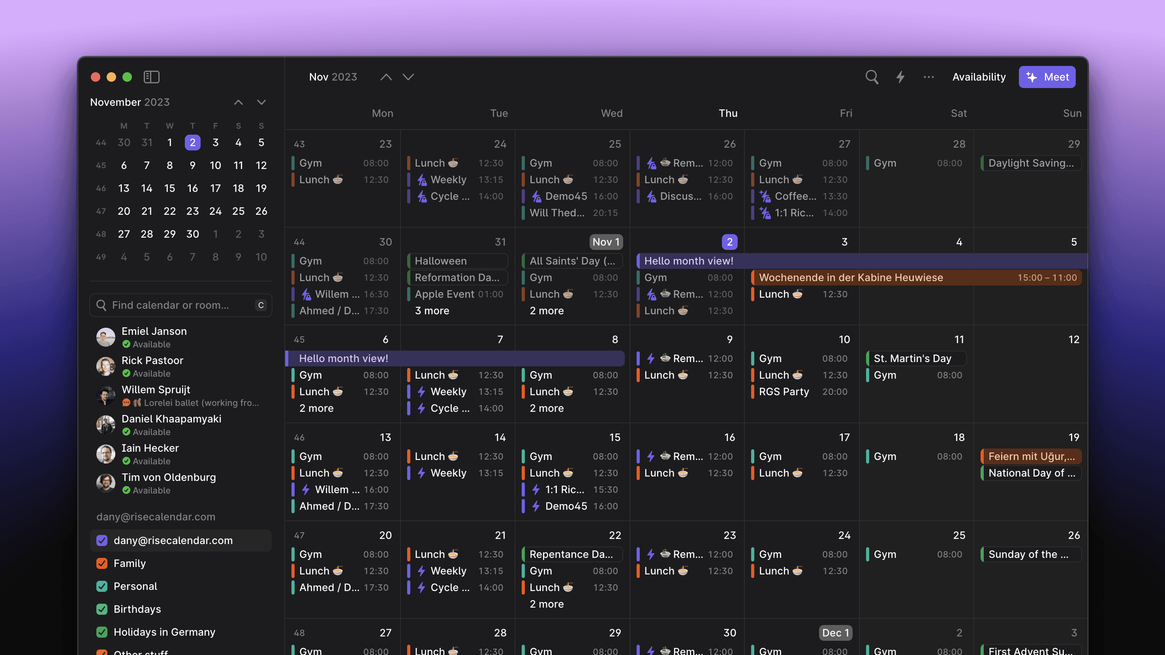Open Daniel Khaapamyaki's avatar
The height and width of the screenshot is (655, 1165).
(106, 425)
